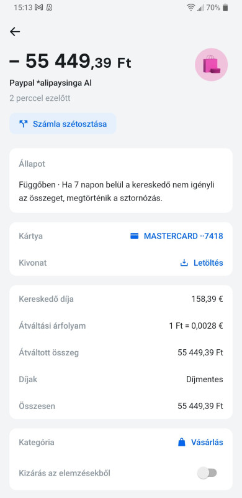Tap the battery icon in status bar
This screenshot has height=498, width=242.
pos(225,7)
